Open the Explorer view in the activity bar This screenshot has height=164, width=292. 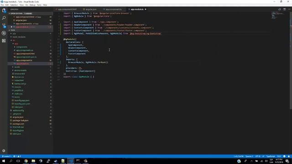pos(4,10)
